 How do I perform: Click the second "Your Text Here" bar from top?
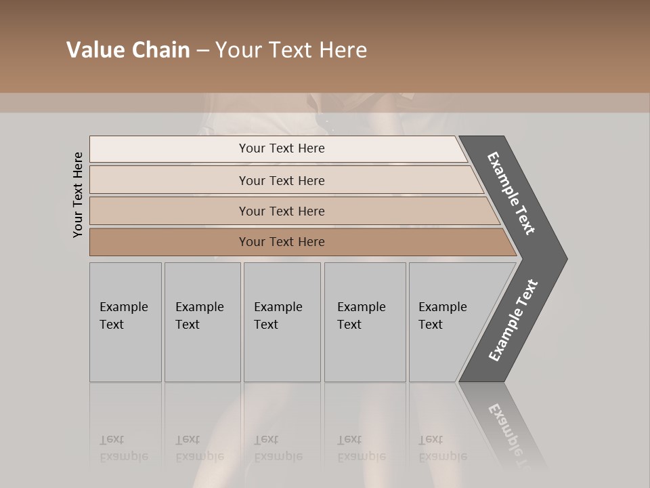pyautogui.click(x=282, y=180)
